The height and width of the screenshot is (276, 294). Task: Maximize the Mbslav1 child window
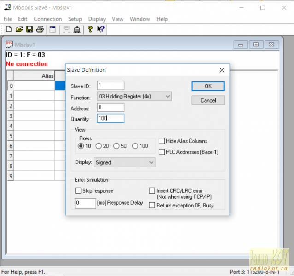coord(256,45)
